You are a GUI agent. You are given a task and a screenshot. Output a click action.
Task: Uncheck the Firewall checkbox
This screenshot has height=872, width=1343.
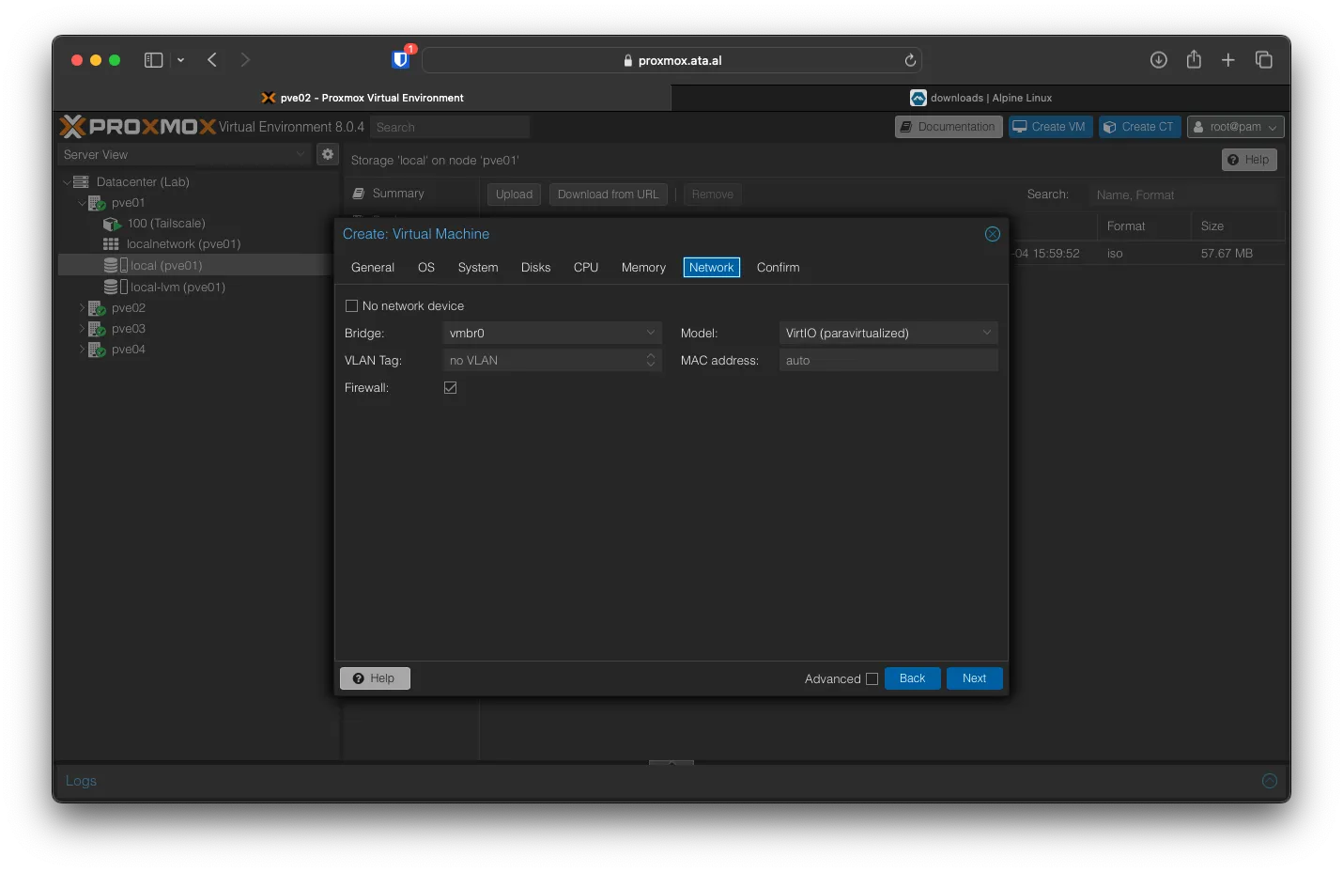click(x=451, y=387)
